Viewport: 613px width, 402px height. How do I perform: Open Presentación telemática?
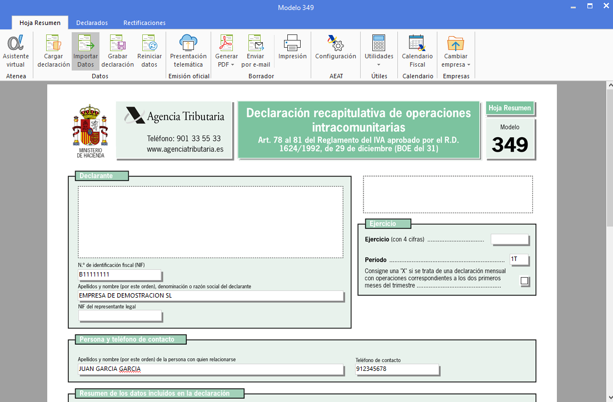[188, 51]
